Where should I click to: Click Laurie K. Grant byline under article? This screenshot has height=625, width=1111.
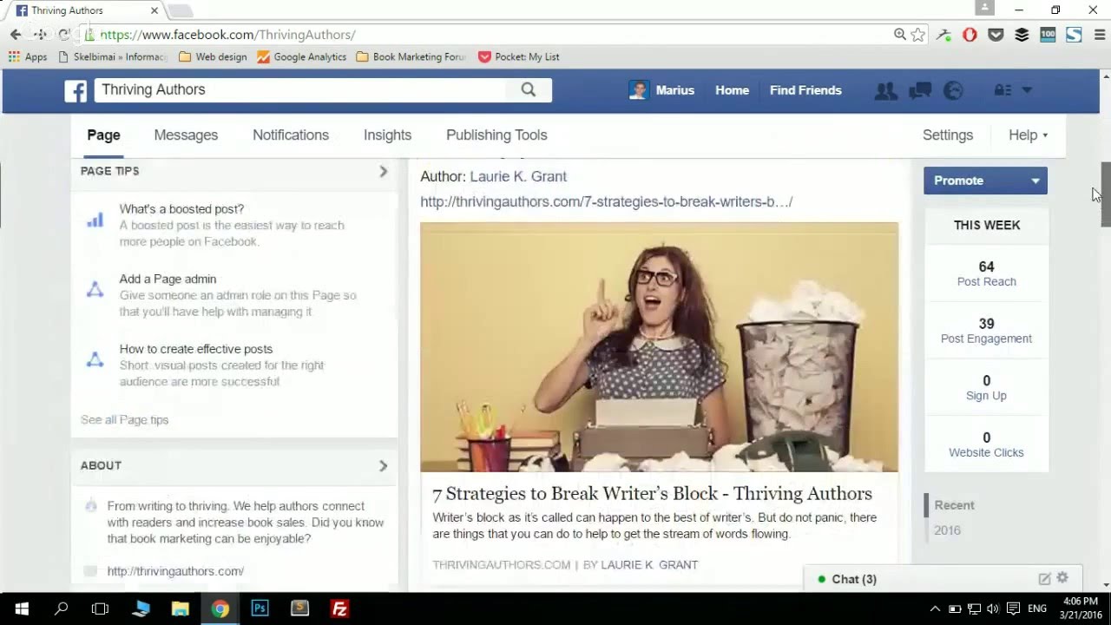649,565
